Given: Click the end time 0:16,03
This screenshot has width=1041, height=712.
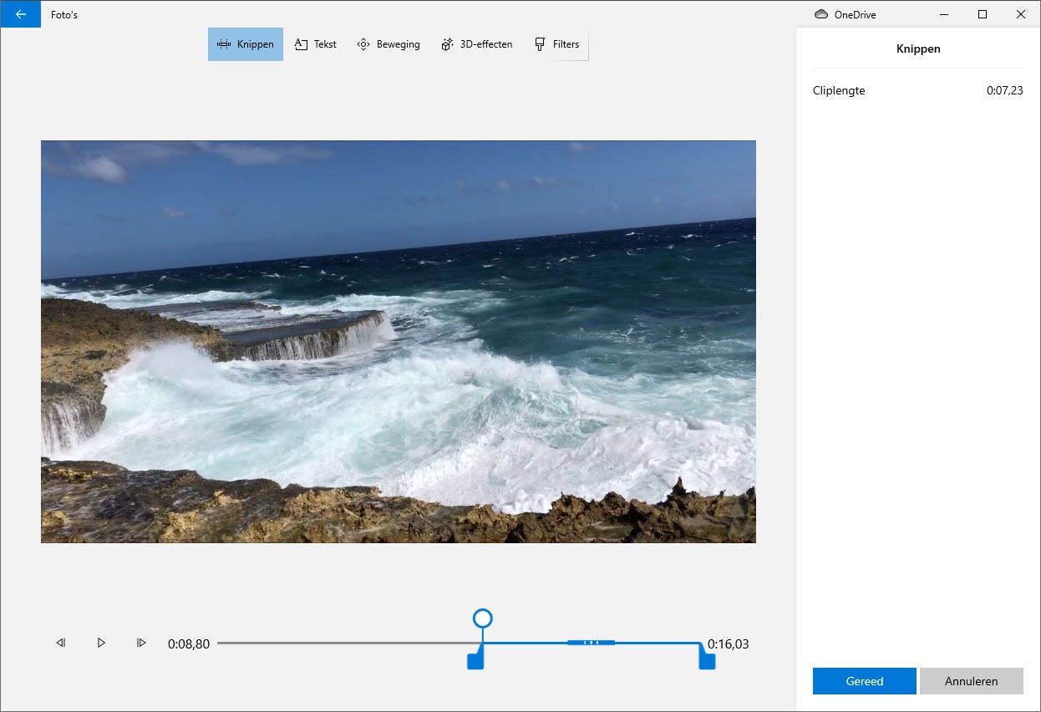Looking at the screenshot, I should pos(729,644).
